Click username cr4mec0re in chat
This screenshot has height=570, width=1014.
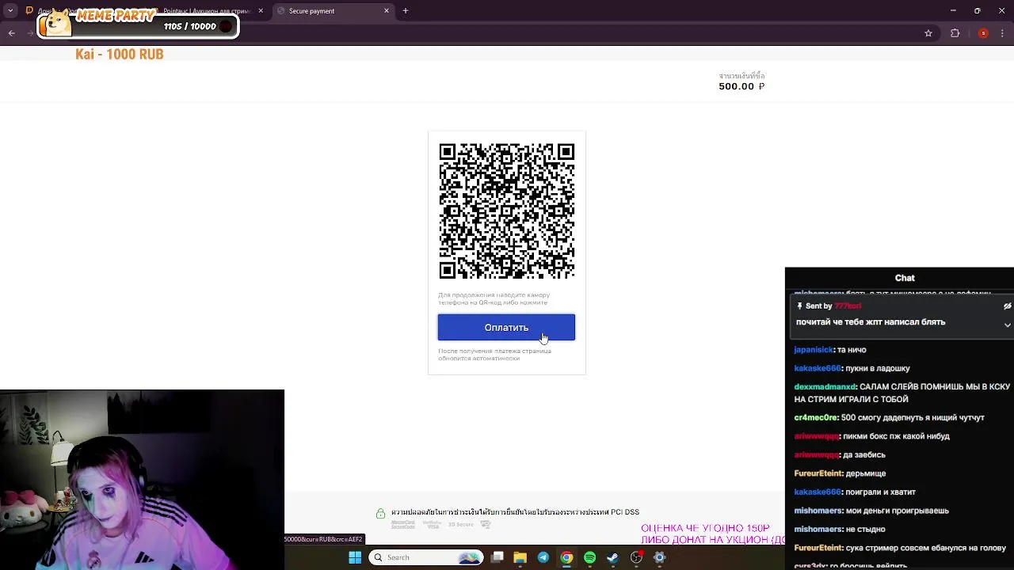816,417
